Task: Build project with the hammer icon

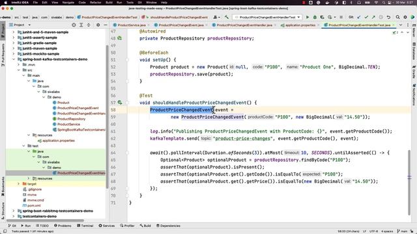Action: [227, 18]
